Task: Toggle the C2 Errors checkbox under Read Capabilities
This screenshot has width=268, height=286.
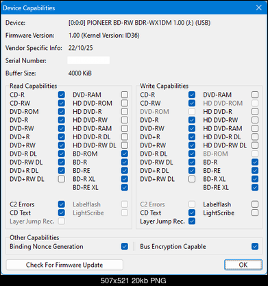Action: click(61, 204)
